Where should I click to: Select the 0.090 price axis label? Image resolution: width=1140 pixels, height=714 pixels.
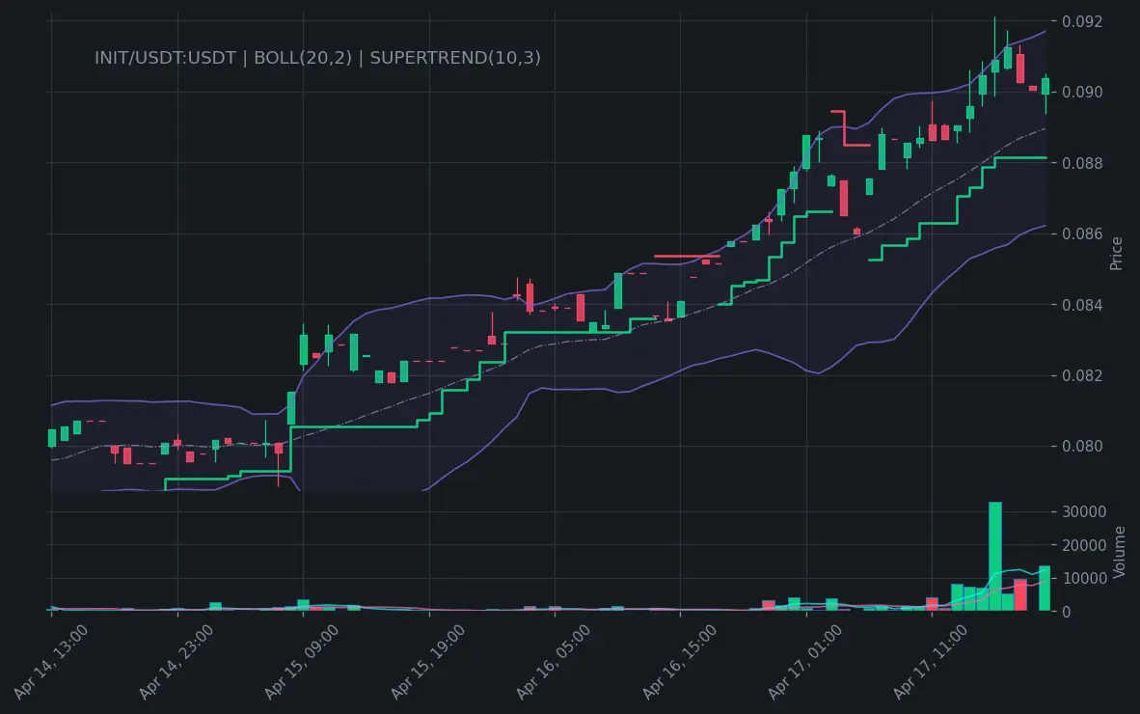pos(1082,93)
